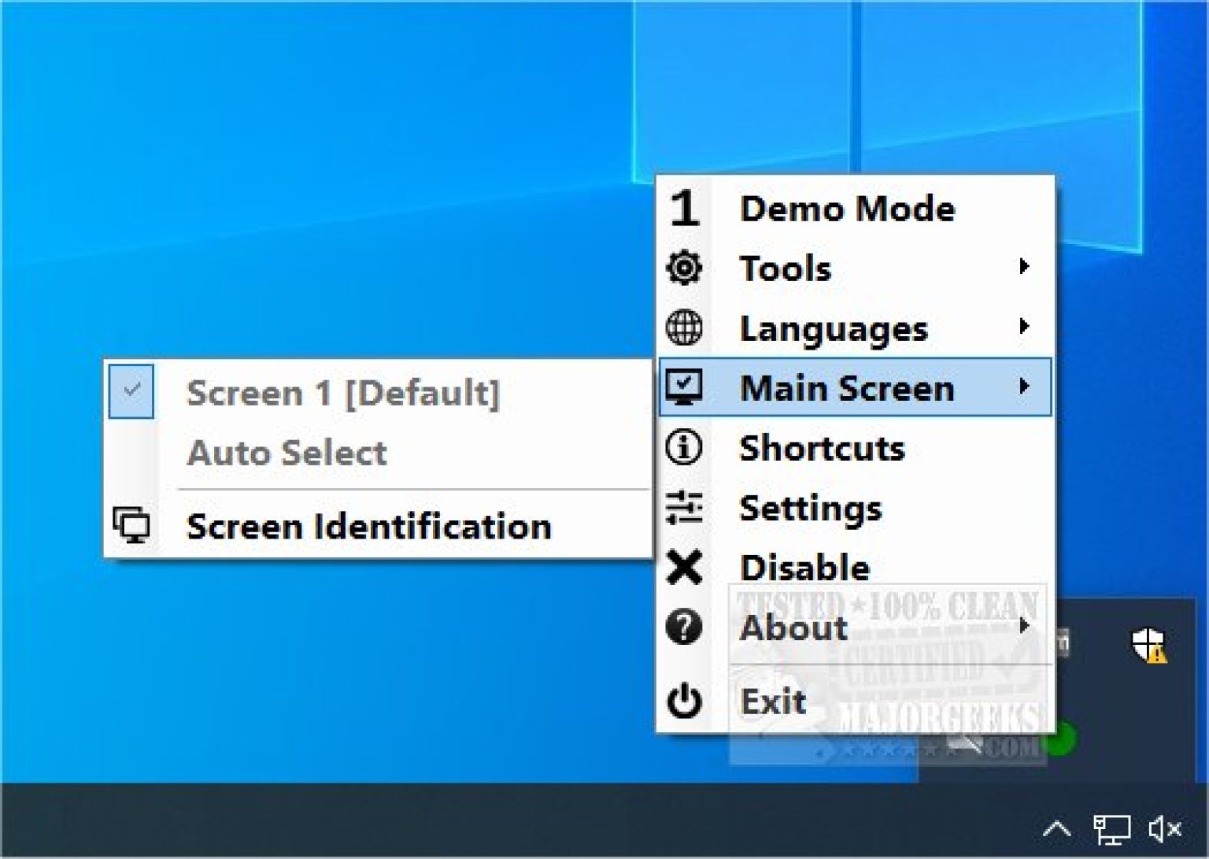The image size is (1209, 859).
Task: Click the Screen Identification monitor icon
Action: pyautogui.click(x=131, y=526)
